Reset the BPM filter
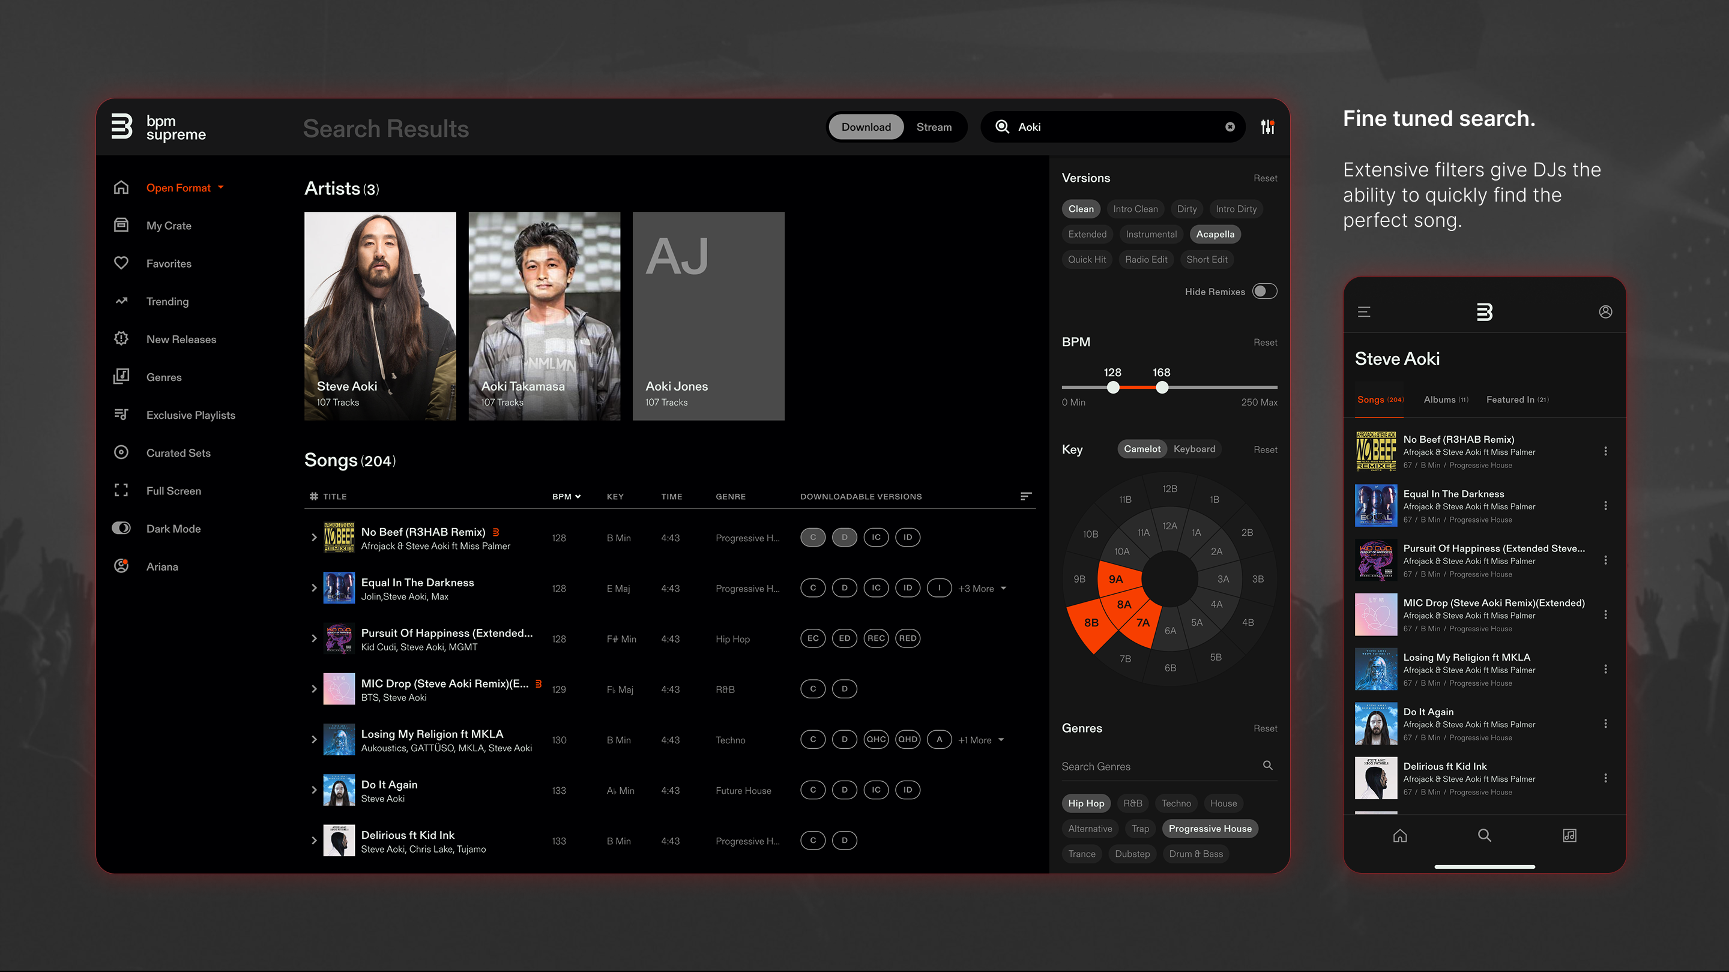Viewport: 1729px width, 972px height. click(1264, 342)
